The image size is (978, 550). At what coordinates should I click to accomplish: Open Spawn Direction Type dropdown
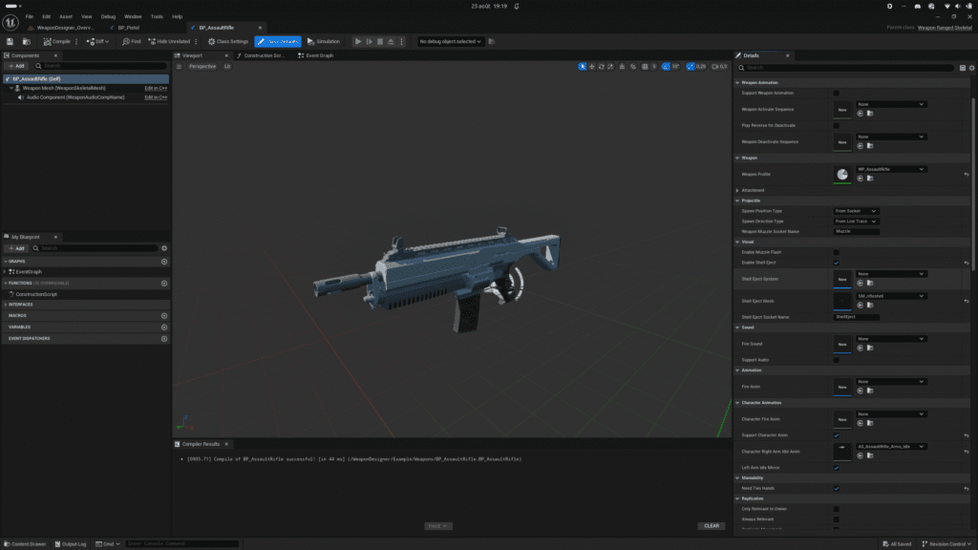(856, 222)
